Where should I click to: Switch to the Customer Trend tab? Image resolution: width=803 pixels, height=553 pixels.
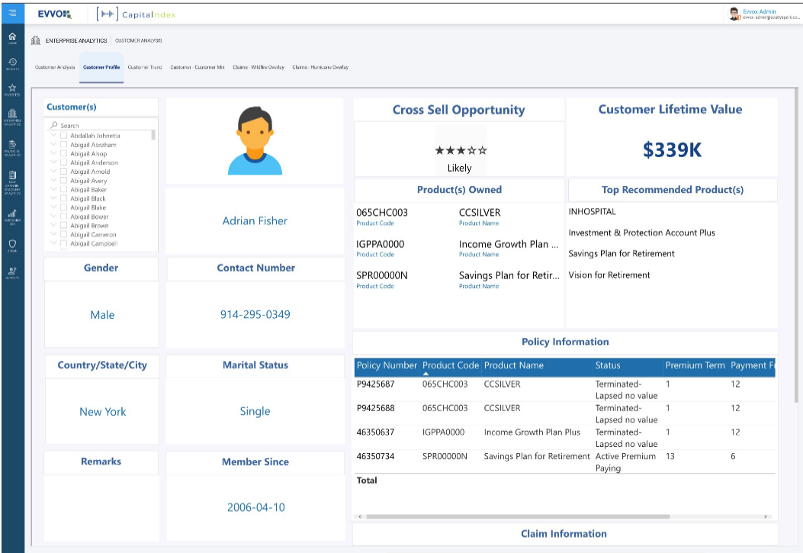pos(145,67)
